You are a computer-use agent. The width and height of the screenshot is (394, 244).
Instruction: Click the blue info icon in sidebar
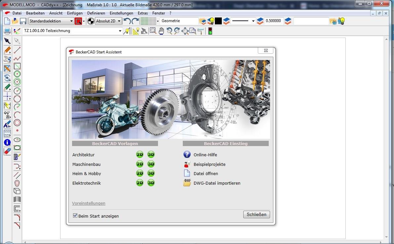click(x=7, y=142)
